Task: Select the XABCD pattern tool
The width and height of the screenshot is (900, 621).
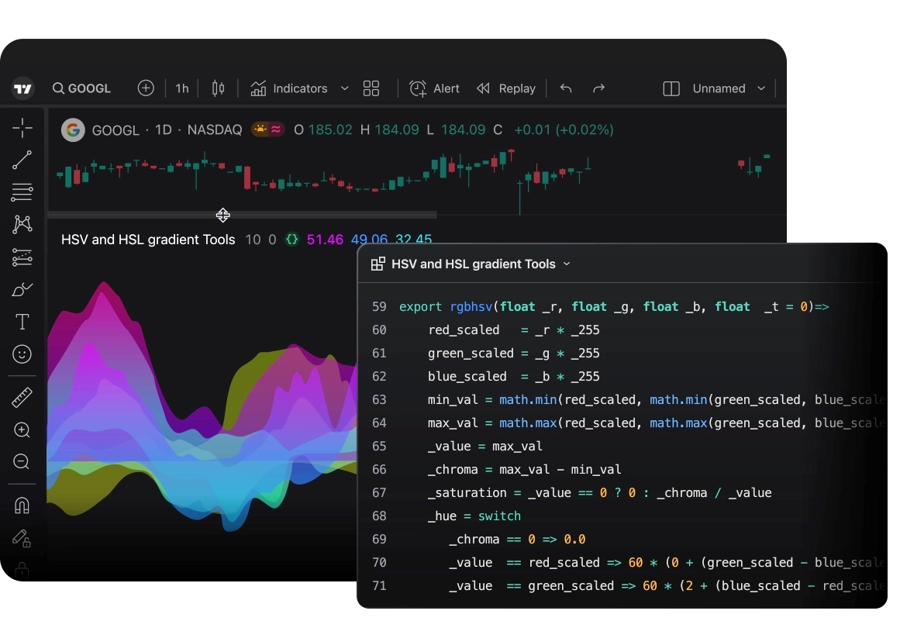Action: pos(22,225)
